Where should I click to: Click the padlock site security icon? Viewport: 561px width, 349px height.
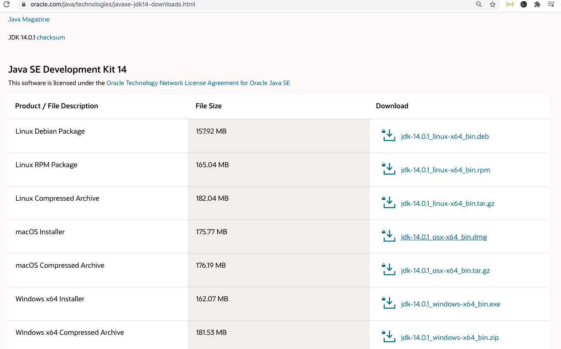click(24, 4)
